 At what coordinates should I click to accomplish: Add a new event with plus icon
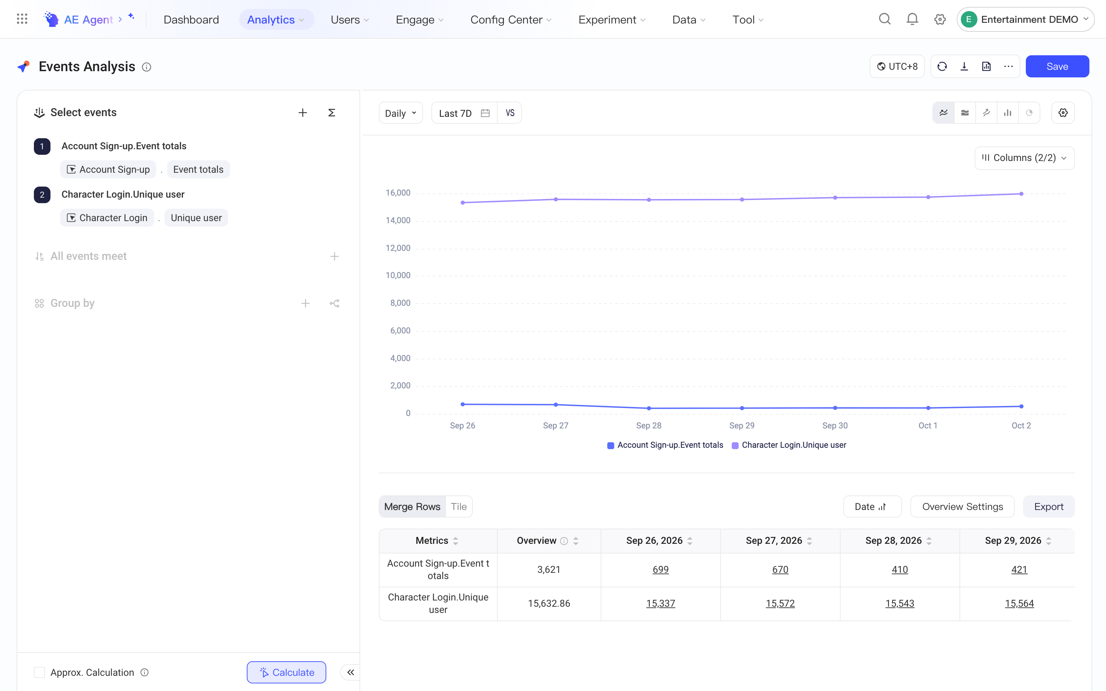(x=302, y=113)
